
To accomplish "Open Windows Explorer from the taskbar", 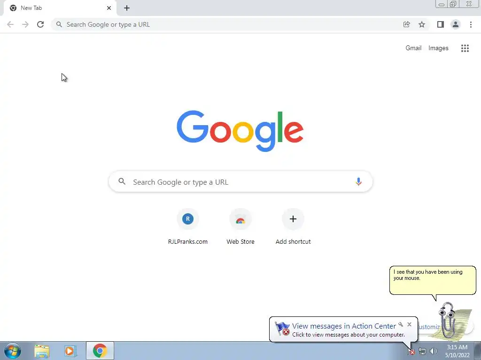I will click(42, 351).
